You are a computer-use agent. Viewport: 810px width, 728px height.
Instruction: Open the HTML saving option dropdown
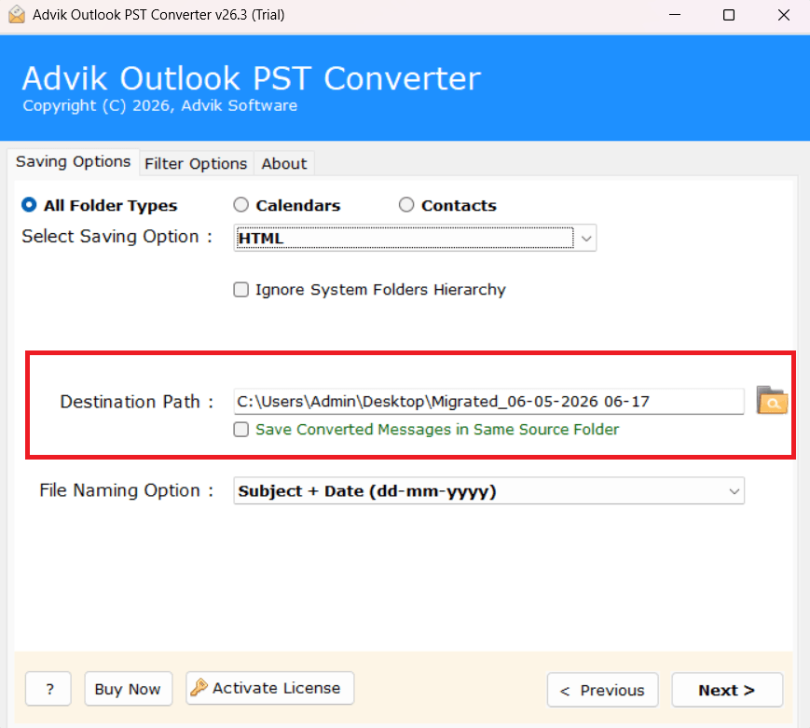415,239
